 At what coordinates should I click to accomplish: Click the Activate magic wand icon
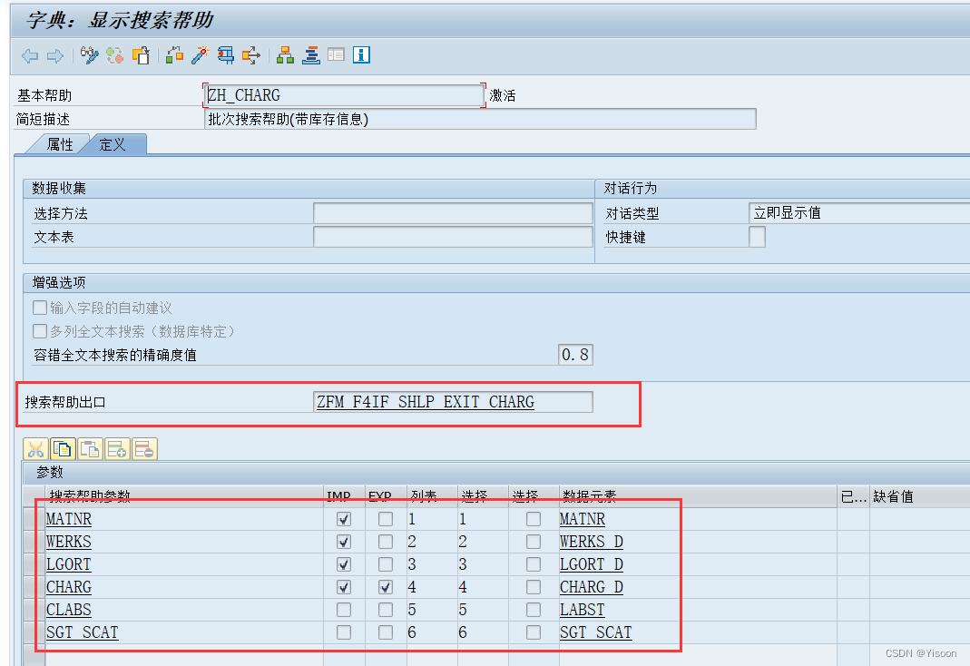point(198,55)
